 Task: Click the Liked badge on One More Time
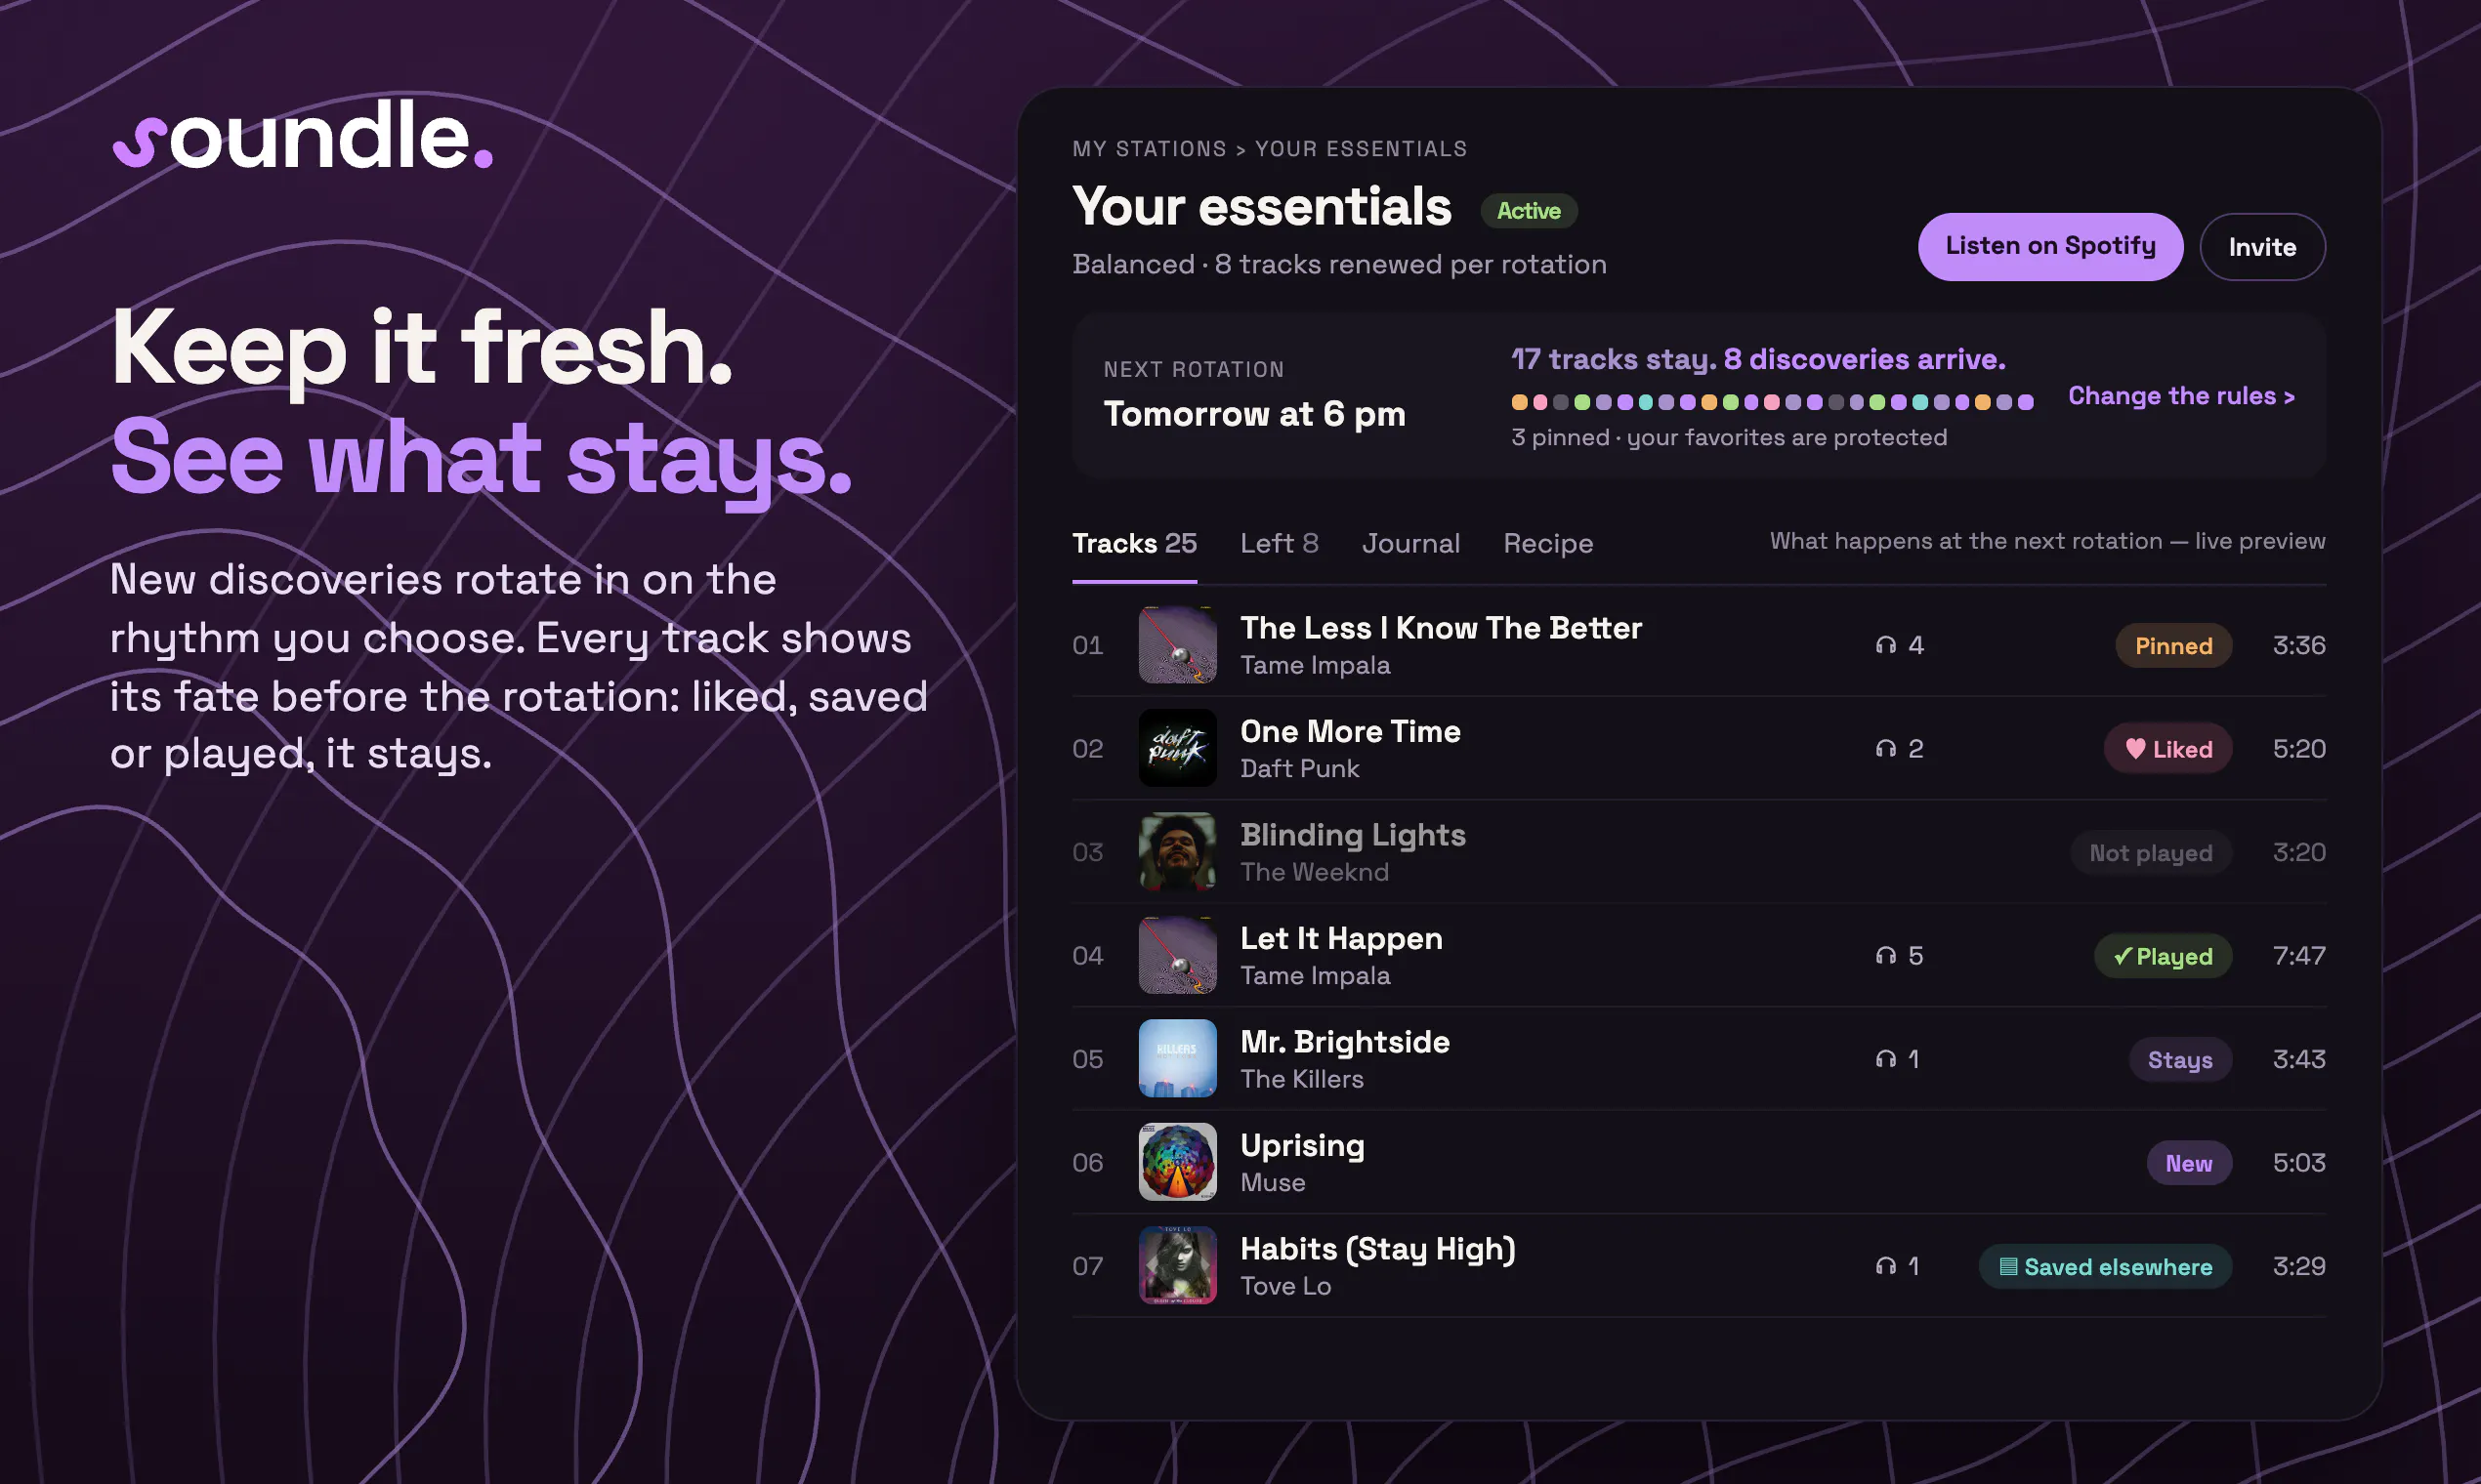tap(2167, 749)
